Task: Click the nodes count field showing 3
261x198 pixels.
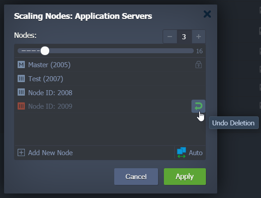Action: coord(184,37)
